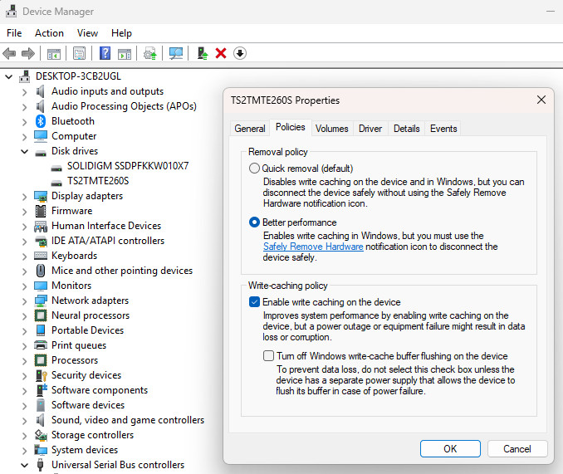This screenshot has height=474, width=563.
Task: Click the red X uninstall device icon
Action: tap(221, 53)
